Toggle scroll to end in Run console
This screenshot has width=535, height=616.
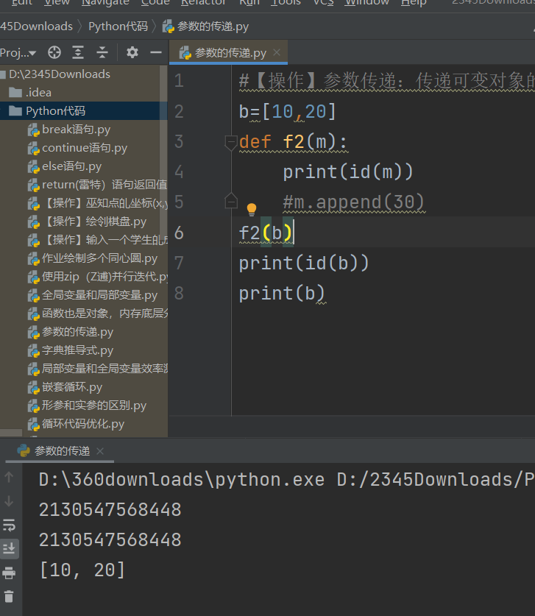click(9, 548)
